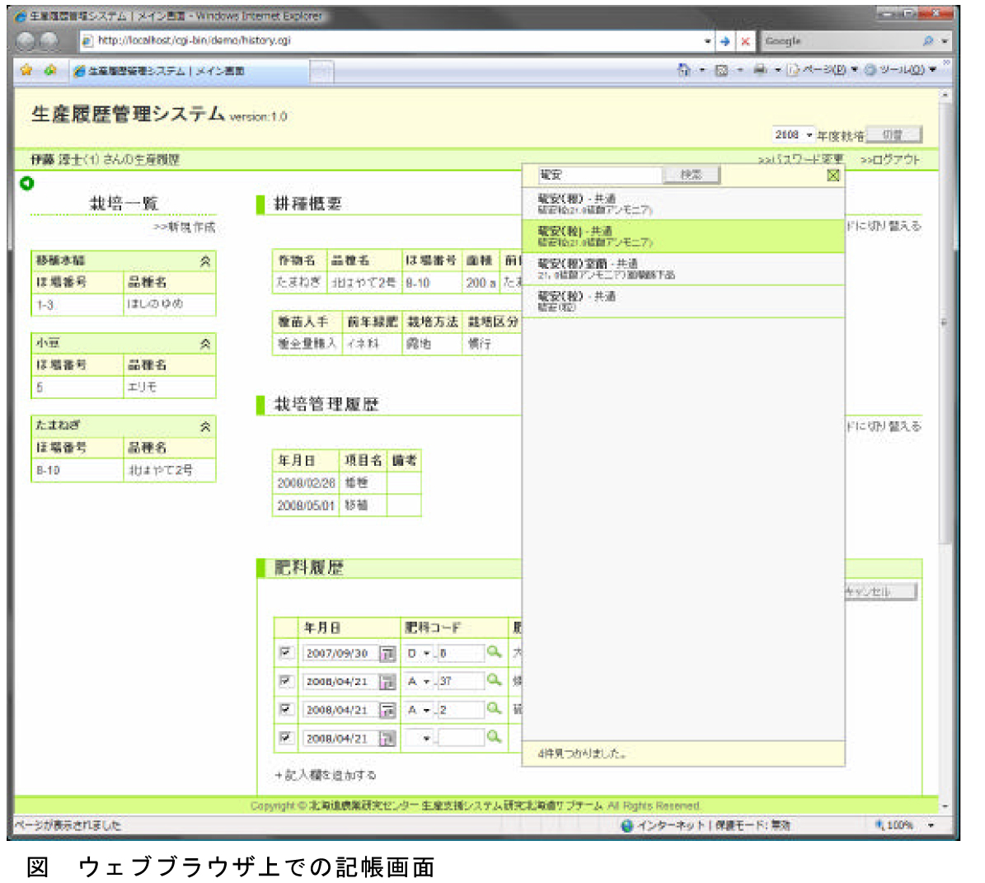
Task: Click the ログアウト link
Action: (x=889, y=159)
